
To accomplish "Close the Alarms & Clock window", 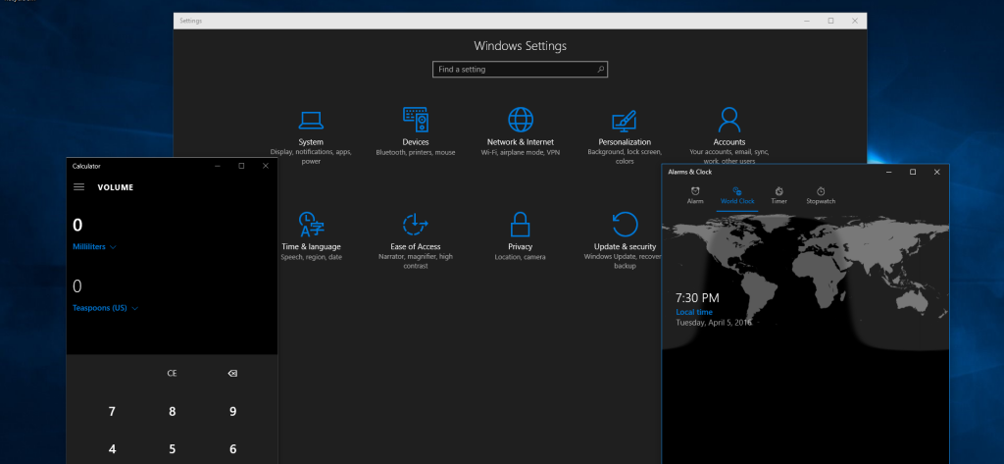I will pos(936,172).
